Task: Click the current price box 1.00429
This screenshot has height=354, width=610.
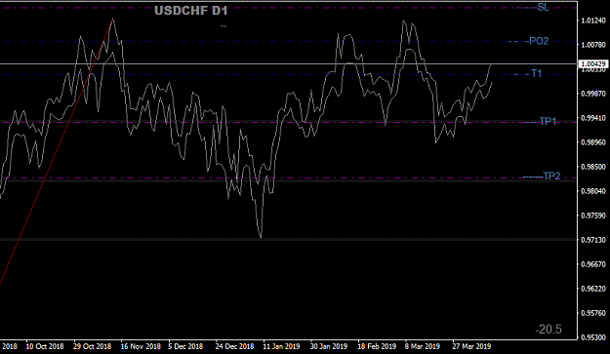Action: point(593,63)
